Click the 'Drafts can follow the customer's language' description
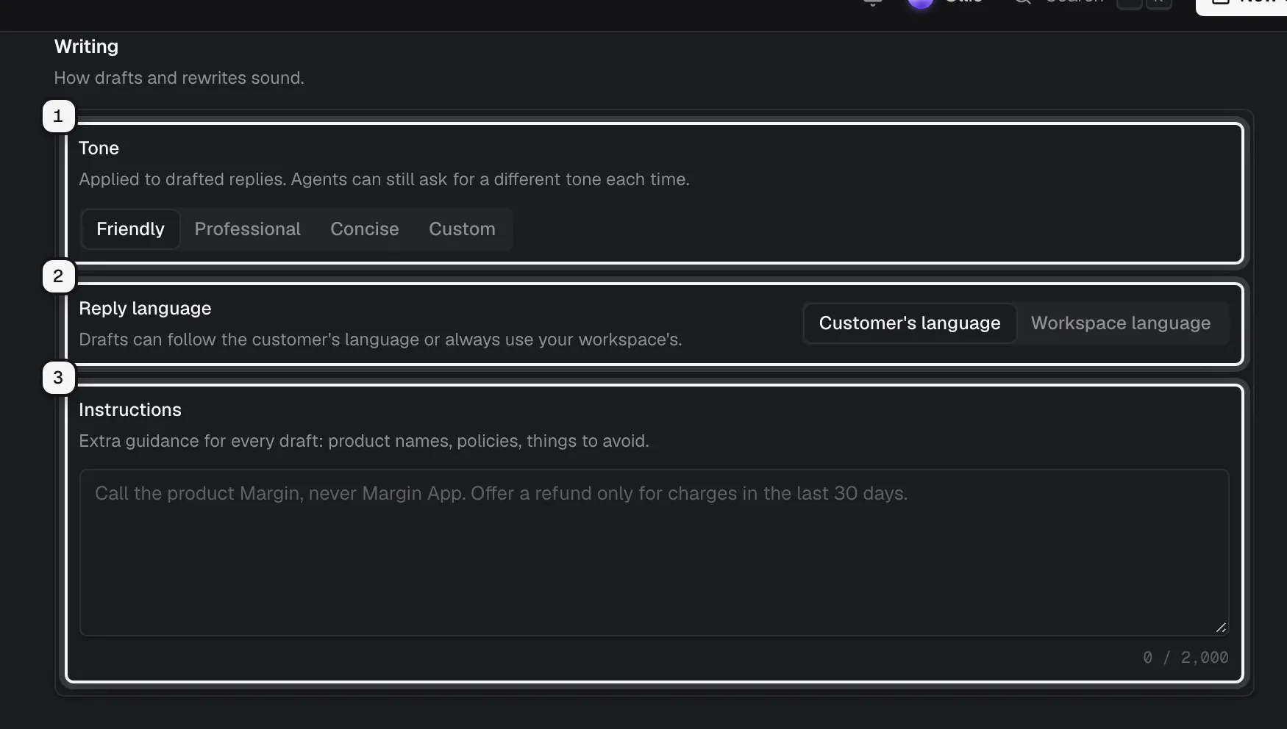 coord(380,340)
